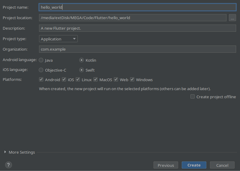The image size is (240, 171).
Task: Cancel the new project dialog
Action: click(x=222, y=165)
